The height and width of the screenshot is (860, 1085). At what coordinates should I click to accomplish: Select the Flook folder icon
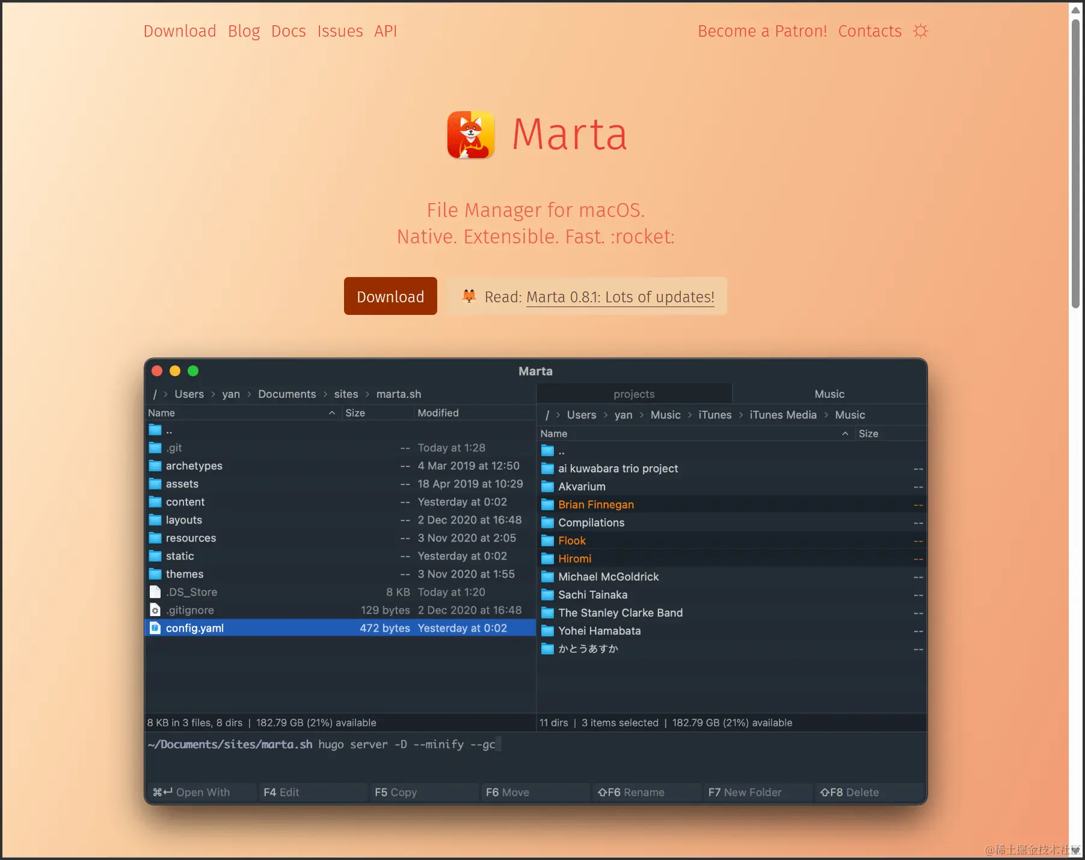point(547,541)
